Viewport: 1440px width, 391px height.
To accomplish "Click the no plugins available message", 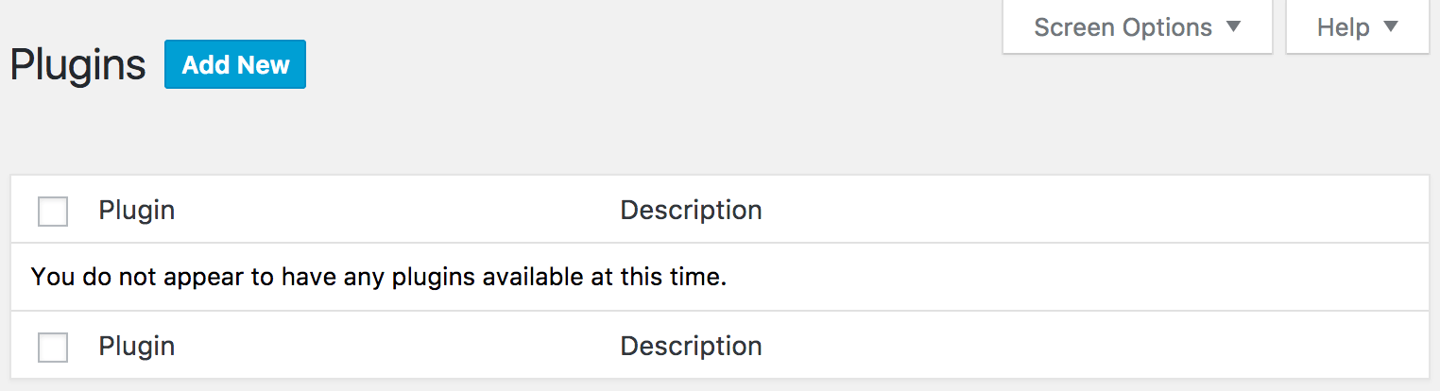I will tap(378, 278).
